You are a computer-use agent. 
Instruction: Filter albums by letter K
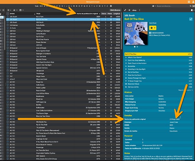(x=69, y=6)
